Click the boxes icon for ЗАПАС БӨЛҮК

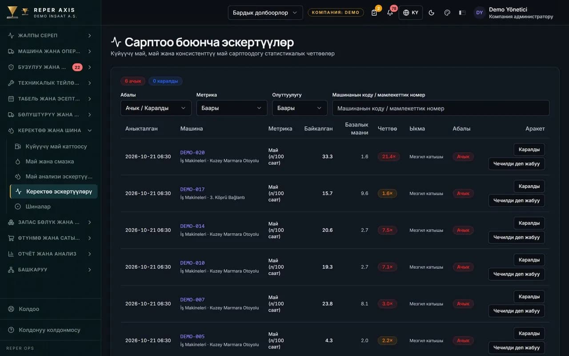(x=11, y=222)
